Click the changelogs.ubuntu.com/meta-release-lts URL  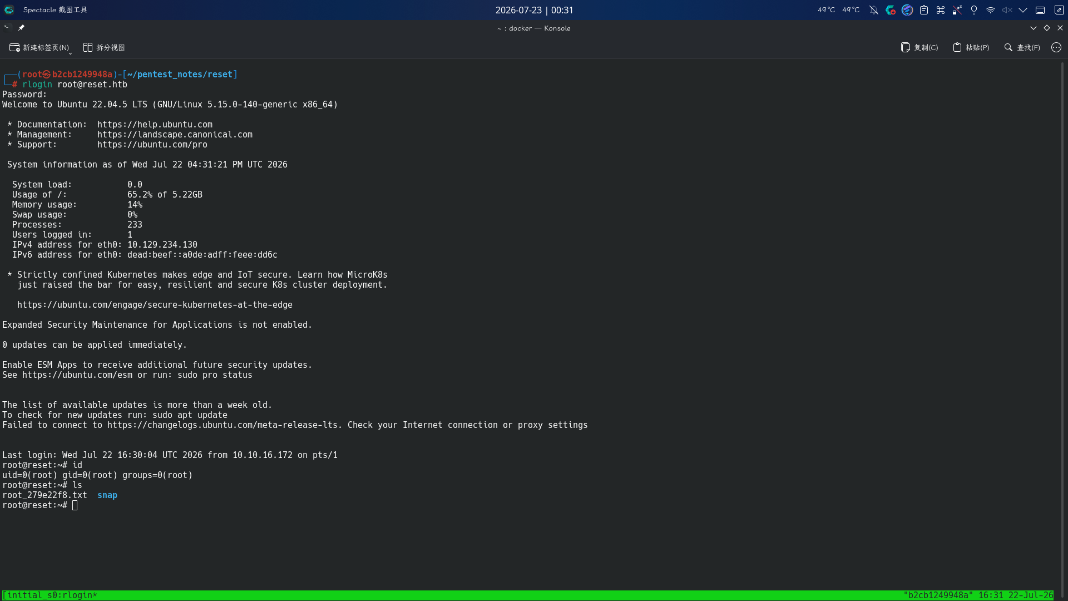[222, 425]
